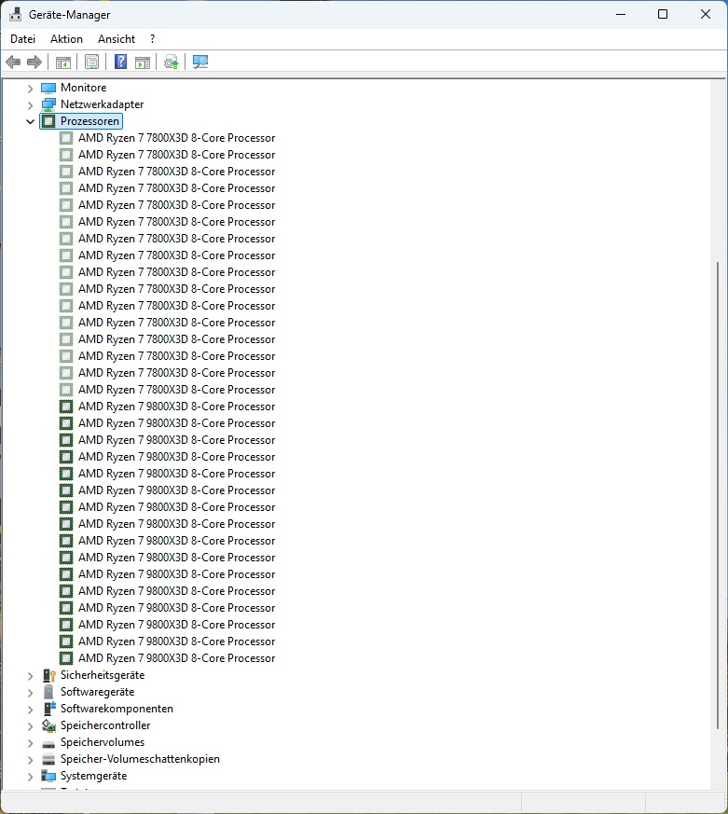
Task: Select the Speicher-Volumeschattenkopien label
Action: click(x=140, y=759)
